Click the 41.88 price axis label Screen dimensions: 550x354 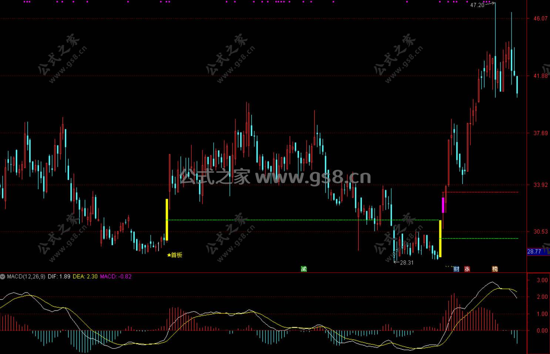[540, 76]
